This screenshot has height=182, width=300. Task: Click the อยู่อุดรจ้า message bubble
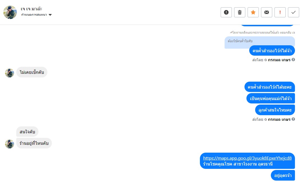283,175
